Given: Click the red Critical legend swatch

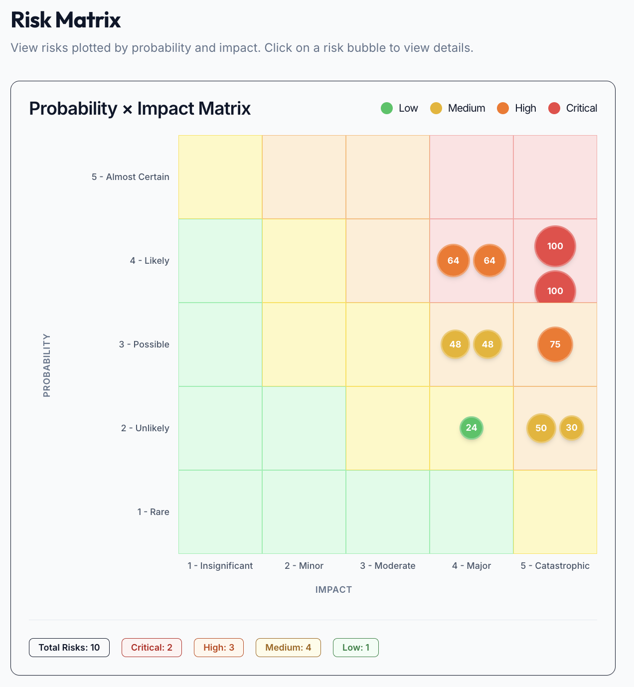Looking at the screenshot, I should pos(554,108).
